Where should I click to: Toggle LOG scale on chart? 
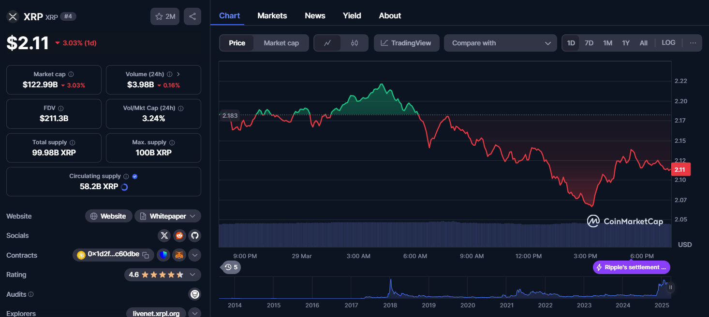[668, 43]
